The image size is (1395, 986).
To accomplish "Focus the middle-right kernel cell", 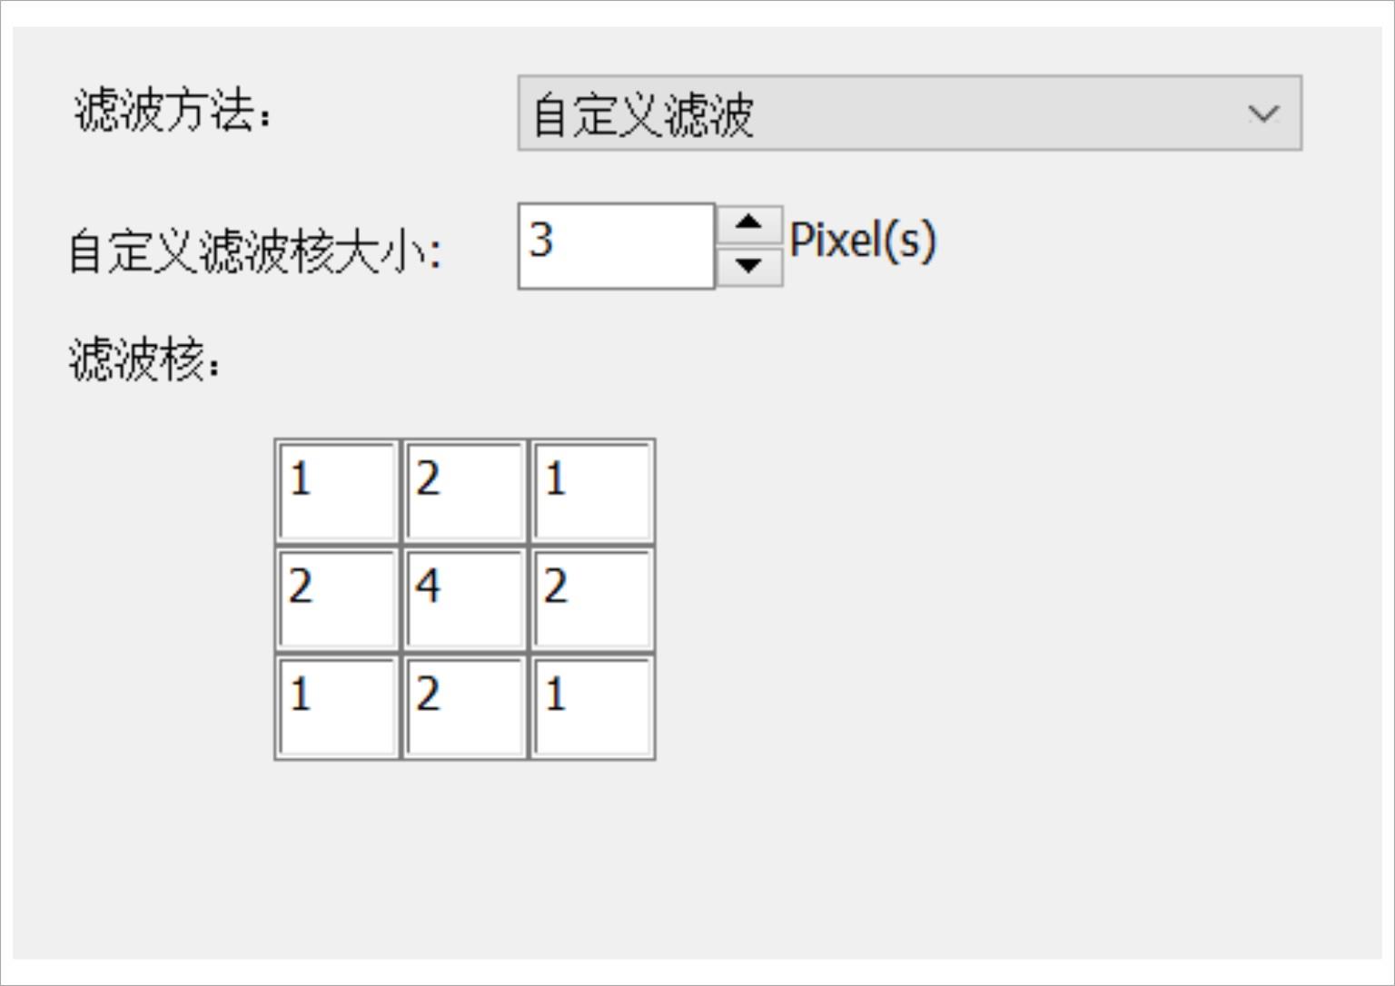I will pyautogui.click(x=592, y=598).
